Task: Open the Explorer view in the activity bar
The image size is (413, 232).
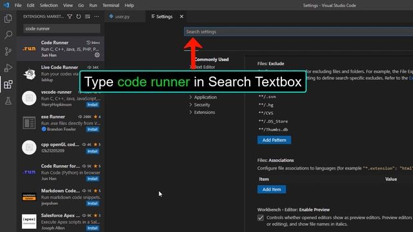Action: pos(8,19)
